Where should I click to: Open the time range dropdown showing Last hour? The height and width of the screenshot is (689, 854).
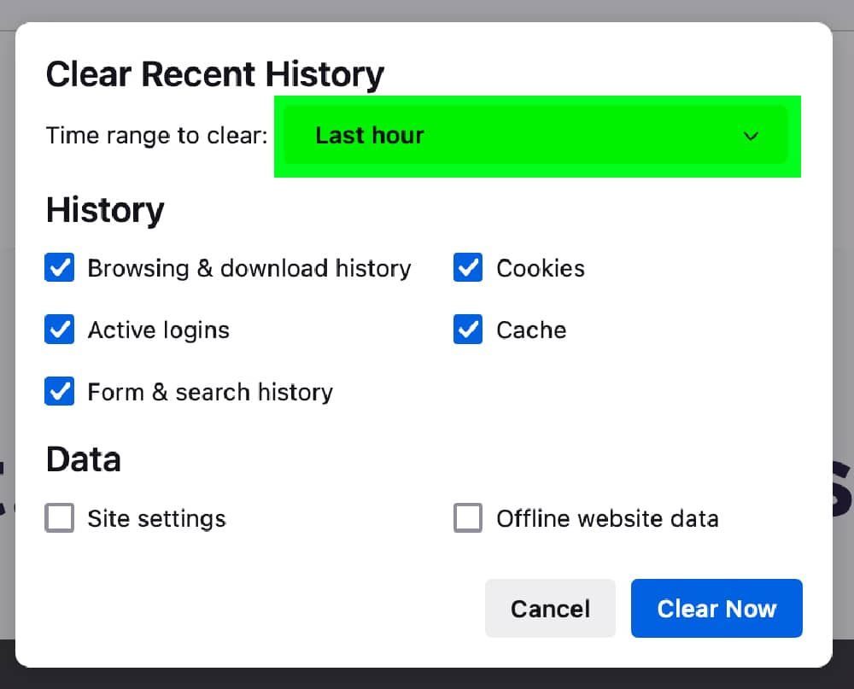coord(535,136)
